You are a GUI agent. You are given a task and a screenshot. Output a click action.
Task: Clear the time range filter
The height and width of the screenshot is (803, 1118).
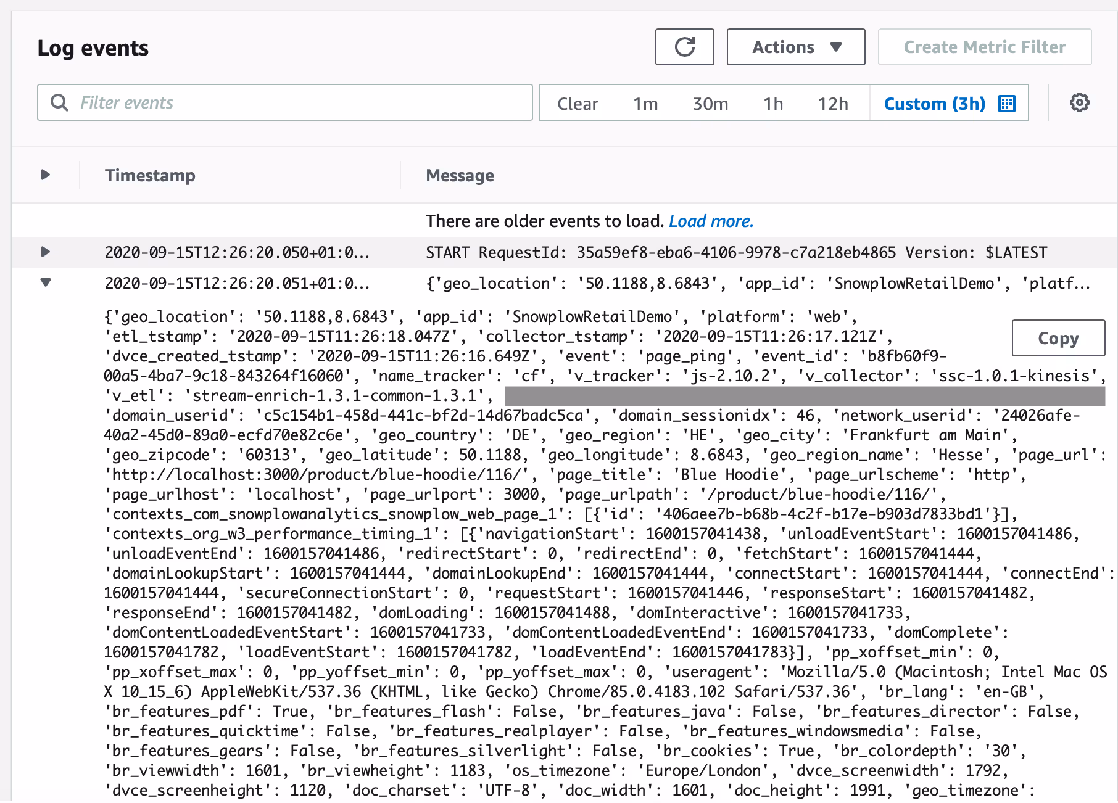578,103
